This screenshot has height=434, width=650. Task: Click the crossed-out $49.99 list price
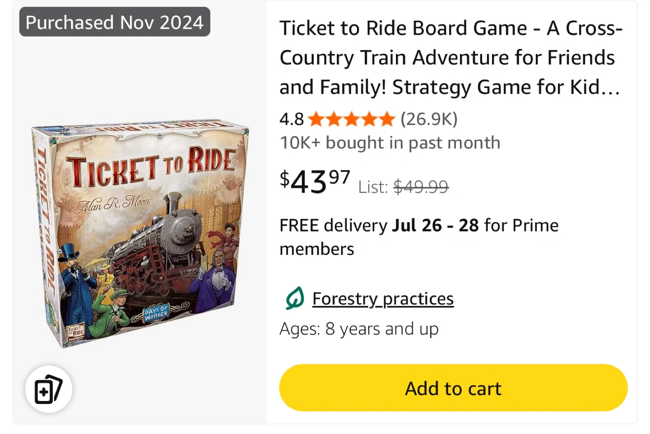click(x=421, y=186)
